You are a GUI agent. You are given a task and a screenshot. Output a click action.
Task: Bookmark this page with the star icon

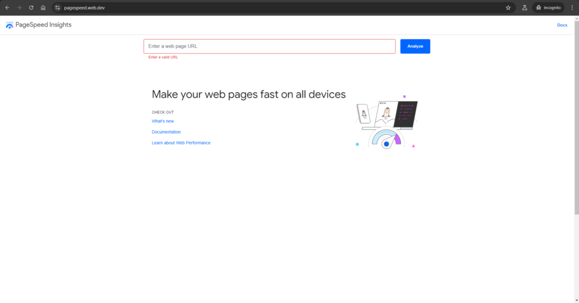point(508,8)
